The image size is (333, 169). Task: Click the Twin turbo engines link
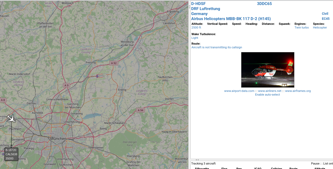pyautogui.click(x=301, y=27)
